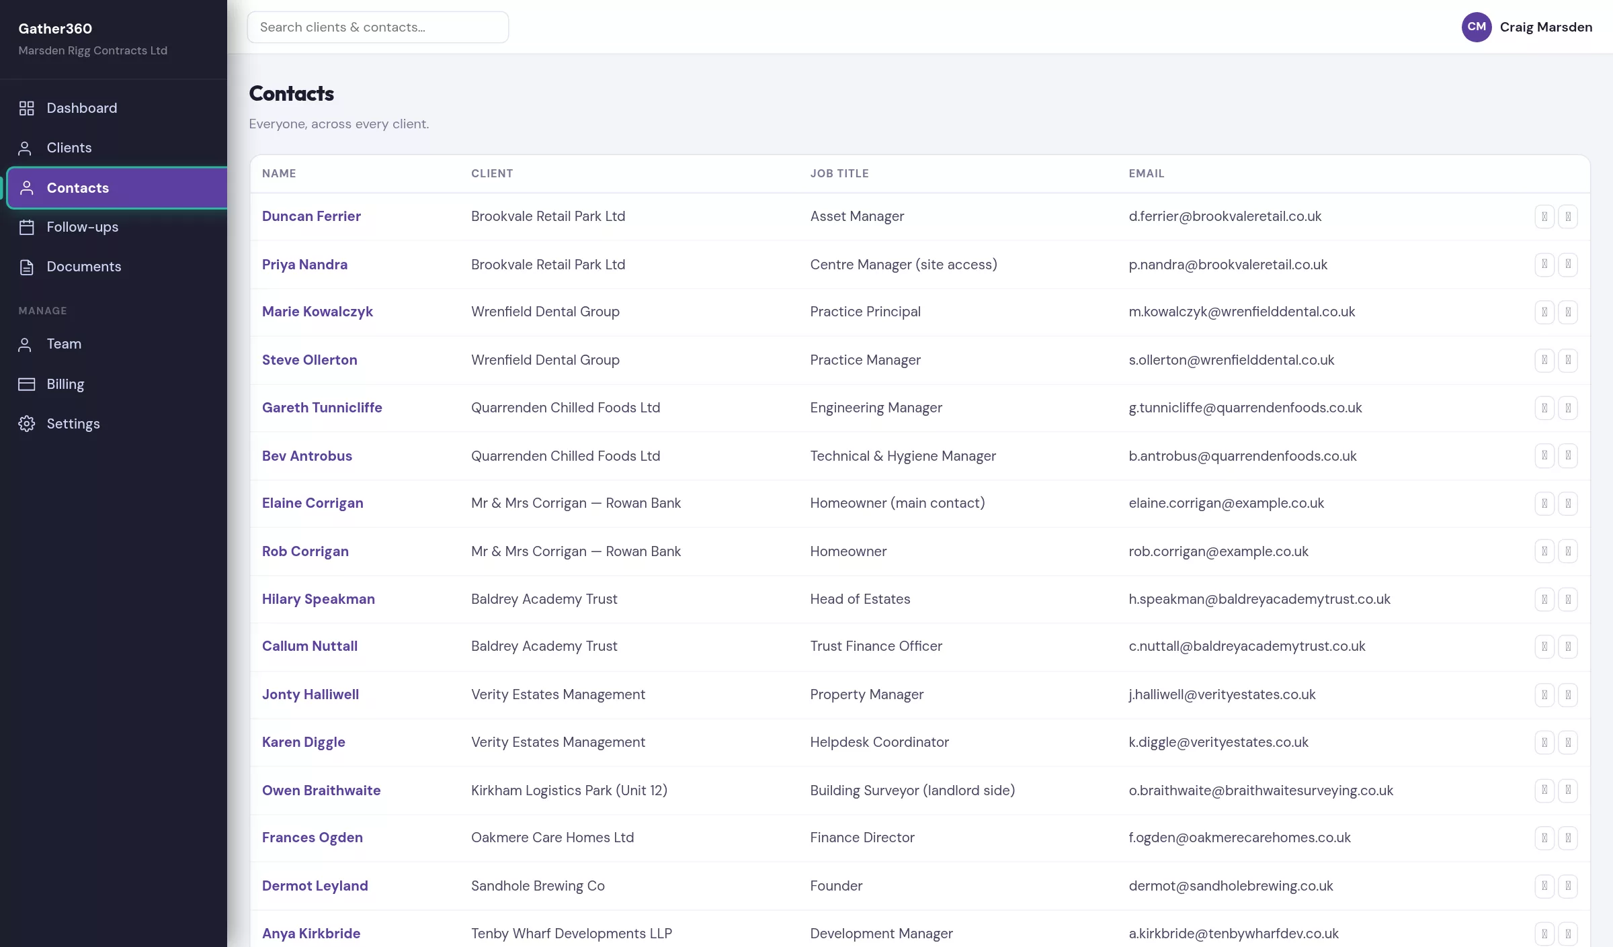Click the NAME column header
Viewport: 1613px width, 947px height.
pos(279,173)
